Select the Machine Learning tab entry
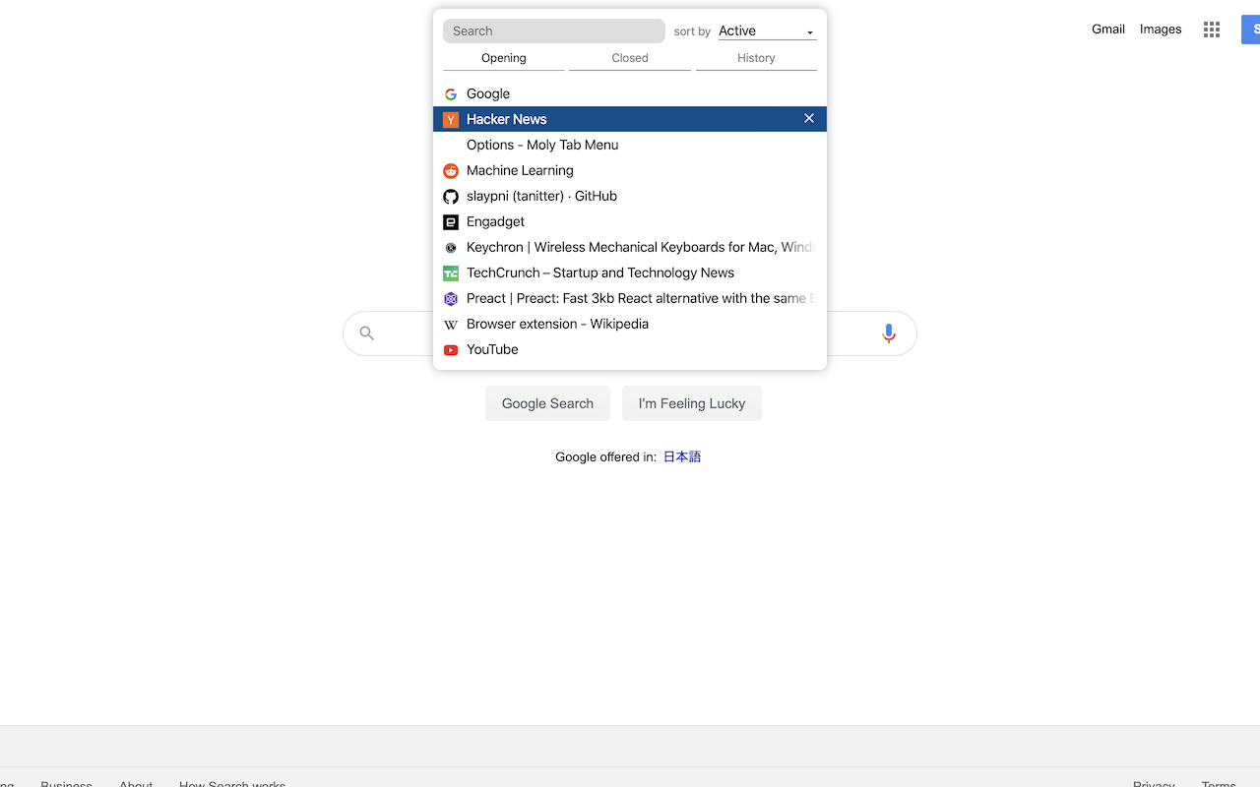1260x787 pixels. tap(630, 170)
